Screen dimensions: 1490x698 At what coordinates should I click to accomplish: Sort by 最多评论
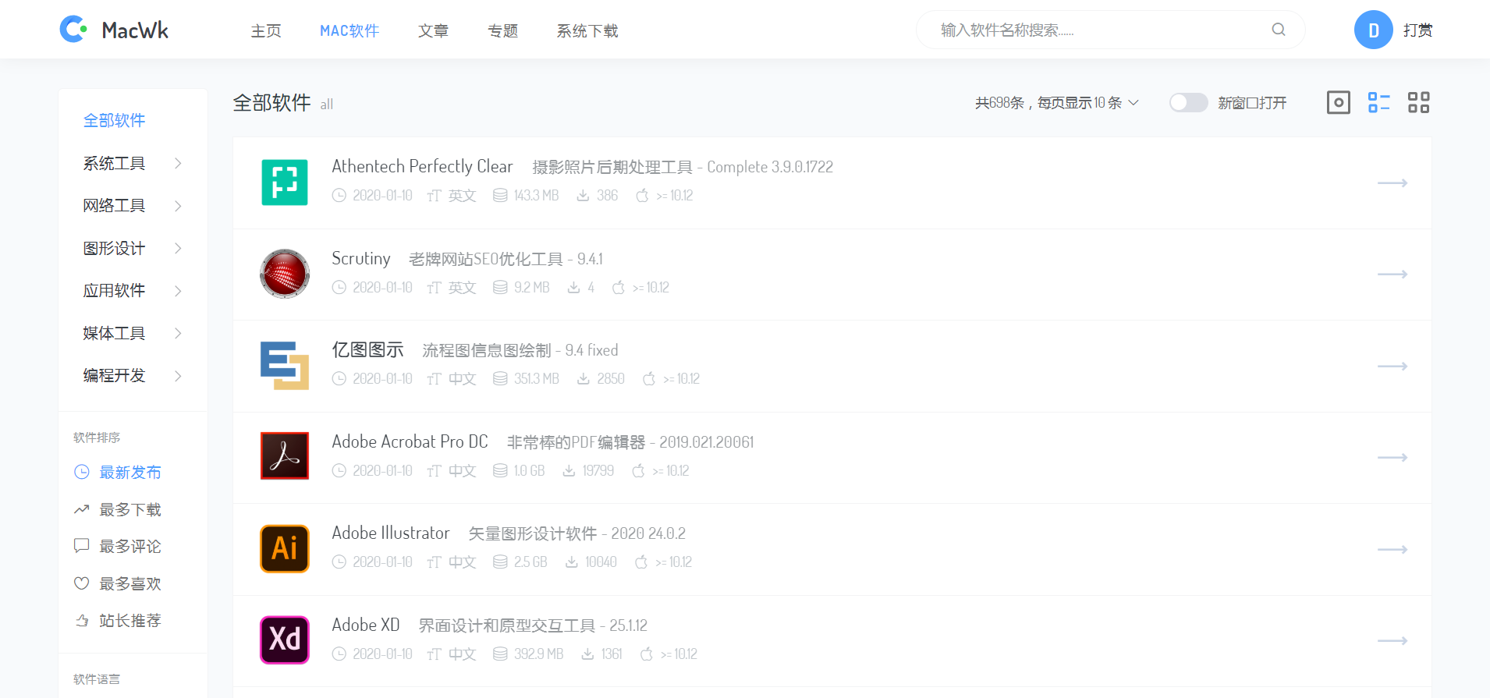tap(130, 546)
